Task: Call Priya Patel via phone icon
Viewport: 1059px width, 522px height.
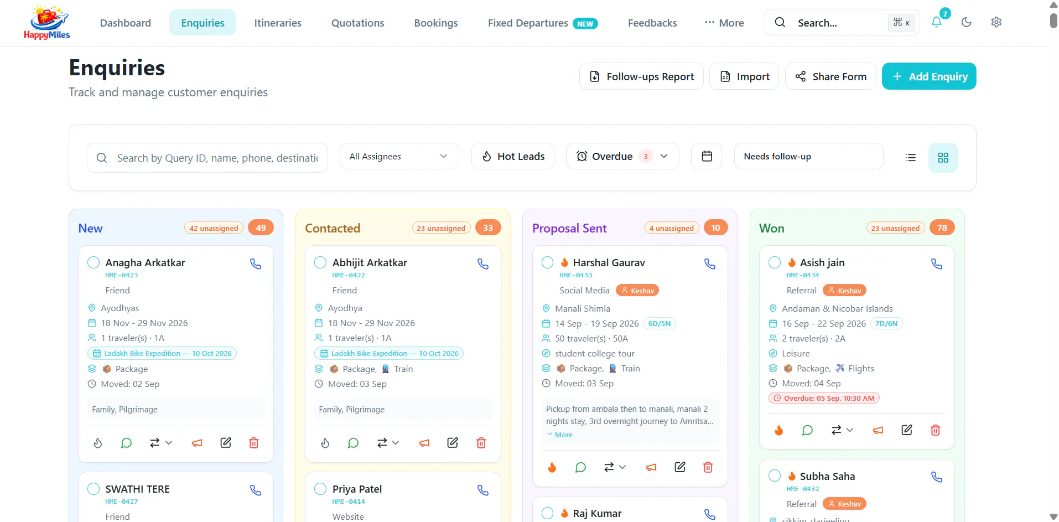Action: coord(483,490)
